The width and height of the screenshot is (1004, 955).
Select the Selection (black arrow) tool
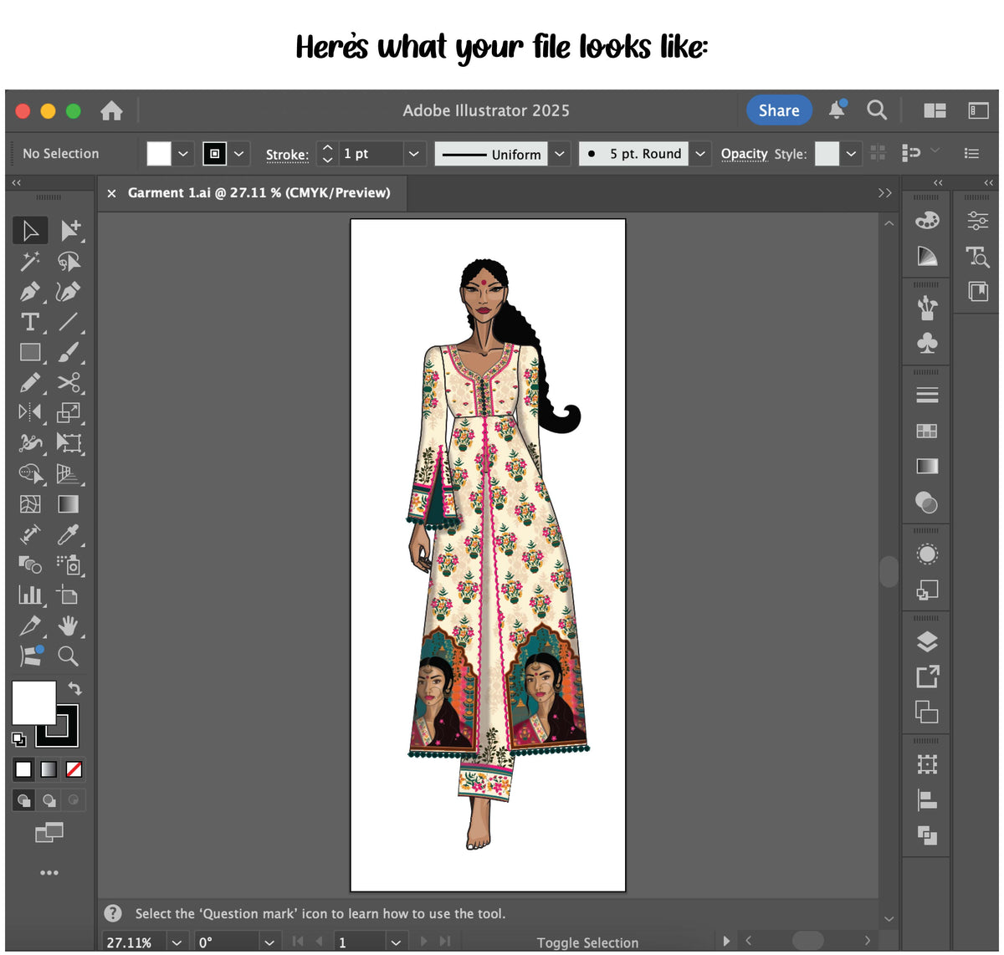coord(30,230)
